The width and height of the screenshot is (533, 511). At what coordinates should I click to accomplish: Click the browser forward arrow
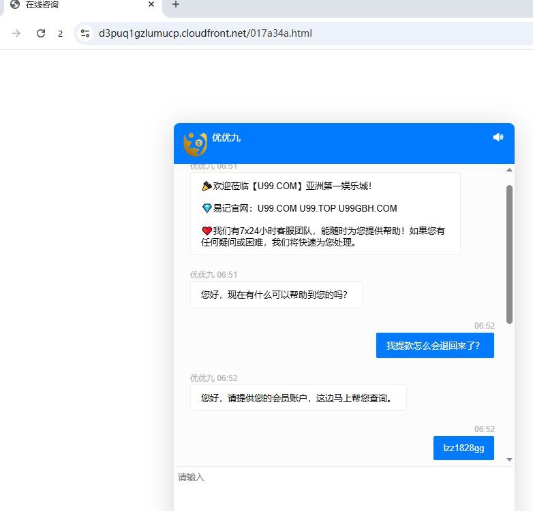[x=16, y=33]
